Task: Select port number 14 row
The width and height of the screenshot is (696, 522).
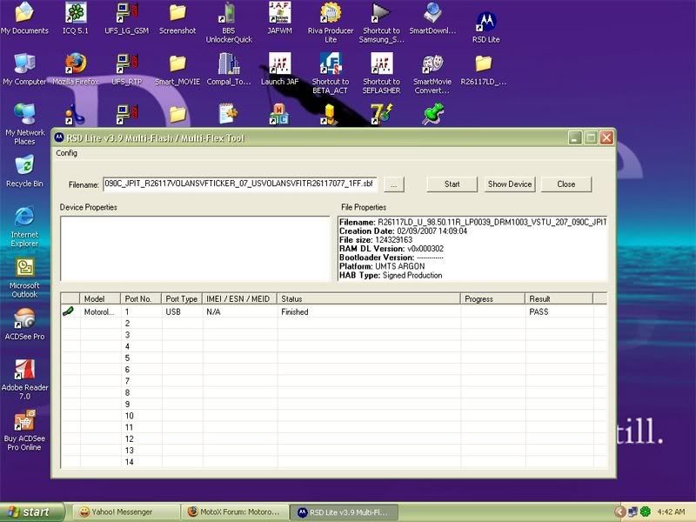Action: click(333, 462)
